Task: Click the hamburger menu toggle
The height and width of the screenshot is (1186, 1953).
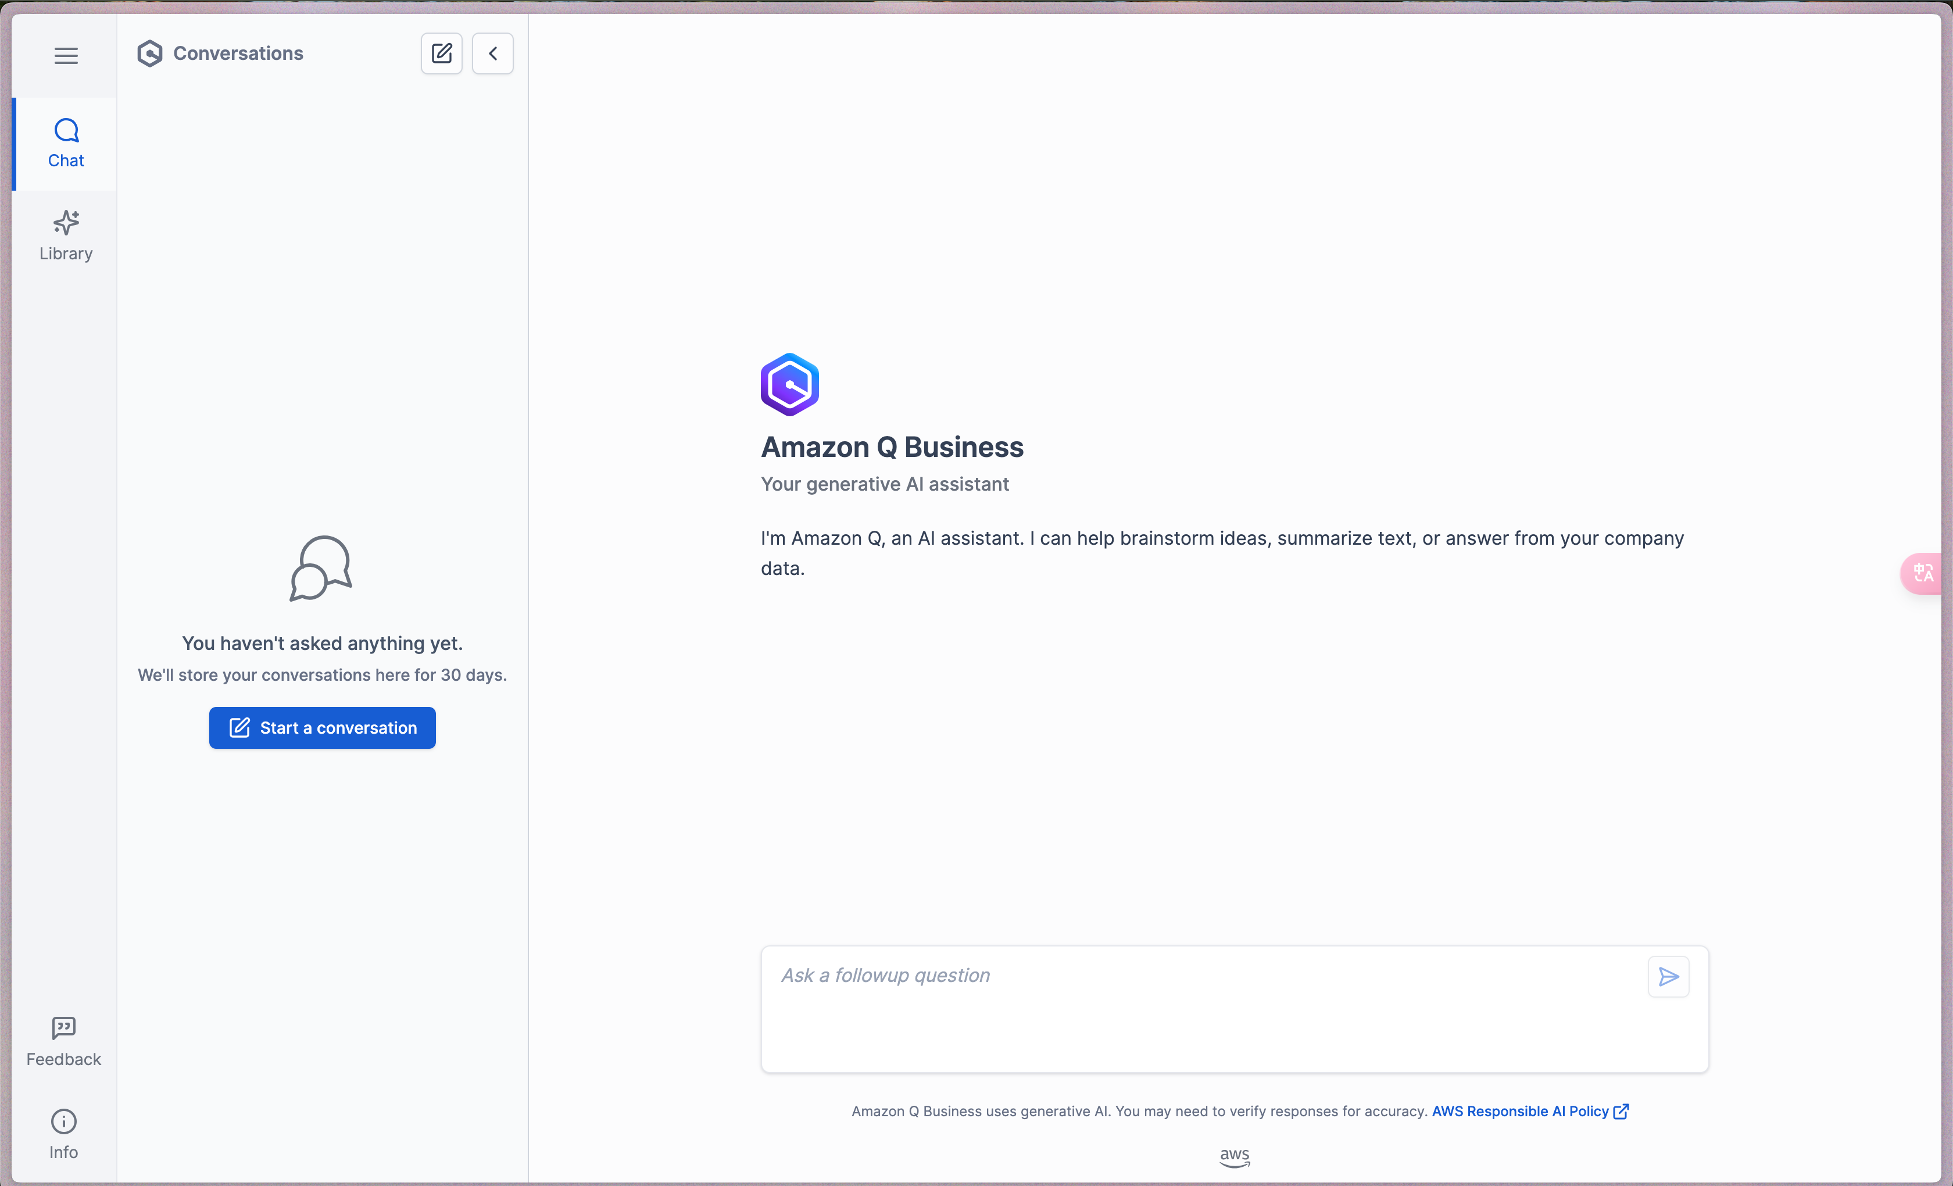Action: pyautogui.click(x=66, y=53)
